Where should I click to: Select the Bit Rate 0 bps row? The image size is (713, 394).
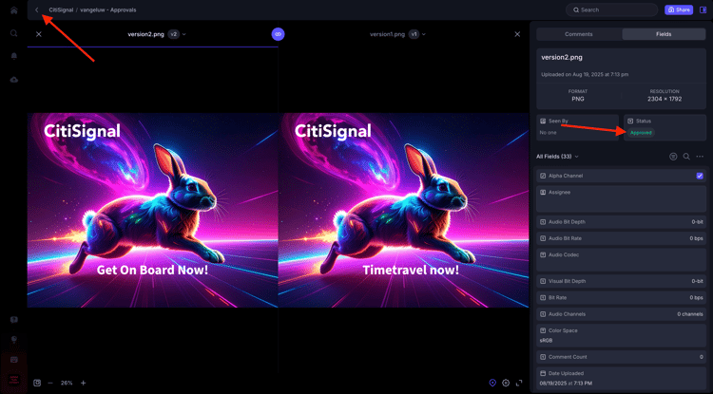point(621,298)
